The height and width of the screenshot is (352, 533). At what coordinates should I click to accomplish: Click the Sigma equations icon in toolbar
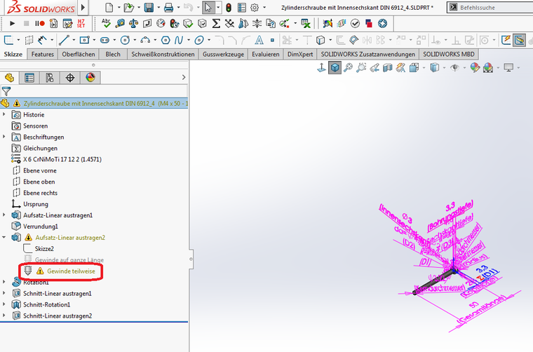216,23
